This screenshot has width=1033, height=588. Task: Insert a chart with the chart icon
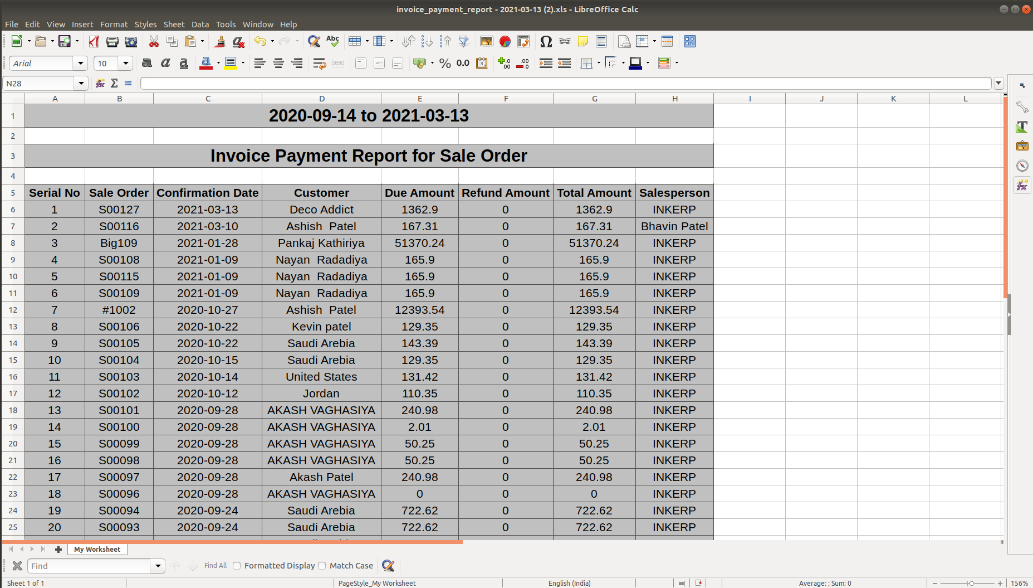coord(505,42)
